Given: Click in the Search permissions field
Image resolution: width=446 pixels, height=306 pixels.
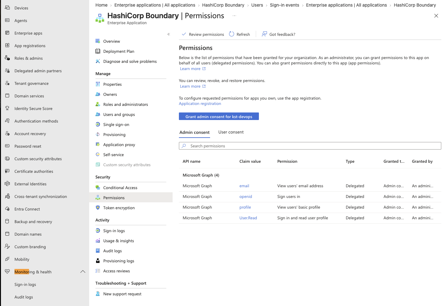Looking at the screenshot, I should click(310, 146).
